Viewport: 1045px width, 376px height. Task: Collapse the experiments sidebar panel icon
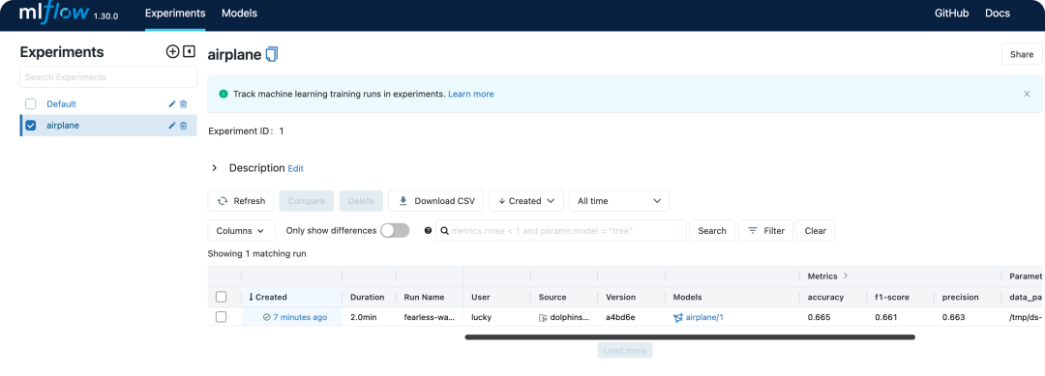click(190, 52)
